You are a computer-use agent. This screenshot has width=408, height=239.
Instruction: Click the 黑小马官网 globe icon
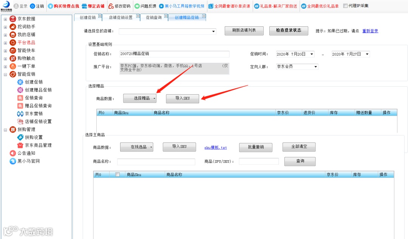13,161
